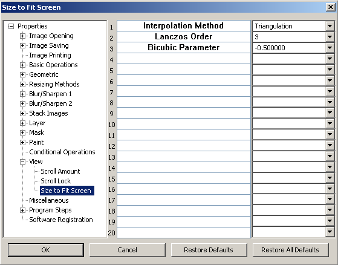Expand the Blur/Sharpen 1 node

click(x=22, y=94)
